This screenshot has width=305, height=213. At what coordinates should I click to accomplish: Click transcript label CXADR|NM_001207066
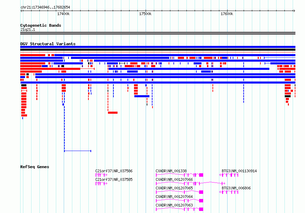174,179
